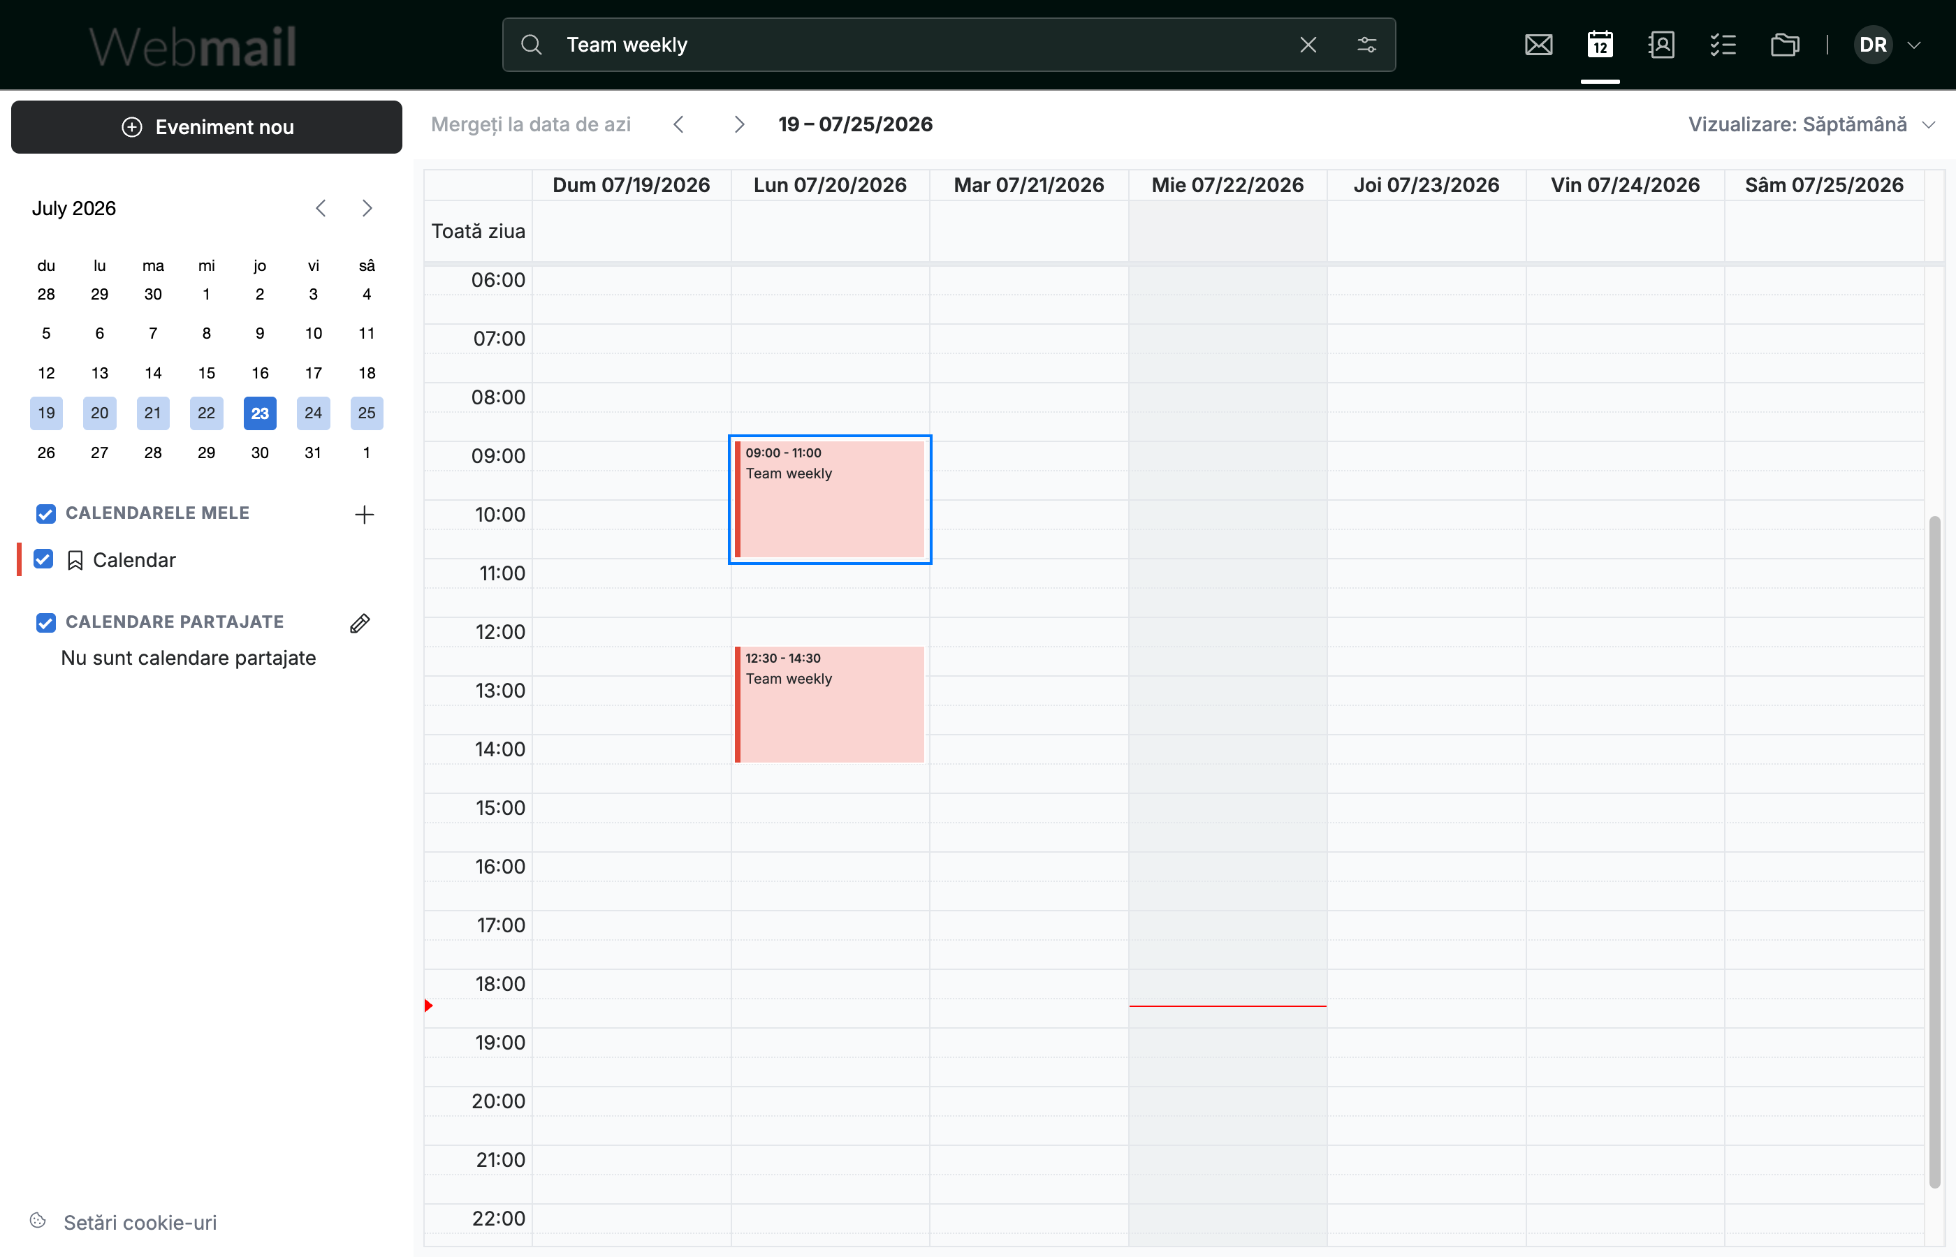Go to next week arrow
1956x1257 pixels.
pos(739,124)
